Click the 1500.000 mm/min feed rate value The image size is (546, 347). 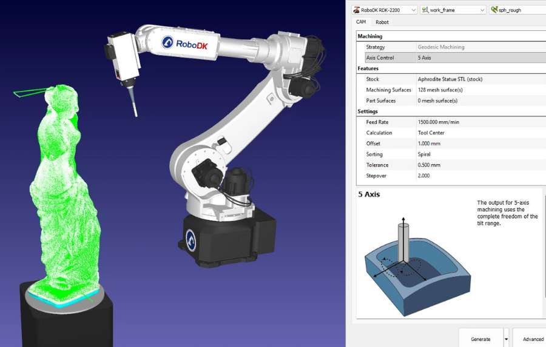click(x=439, y=122)
